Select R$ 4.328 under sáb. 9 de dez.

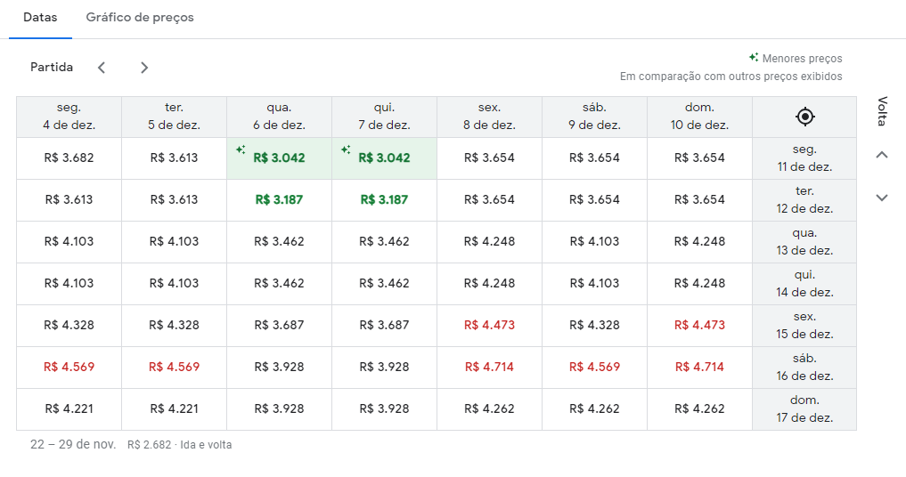click(594, 326)
